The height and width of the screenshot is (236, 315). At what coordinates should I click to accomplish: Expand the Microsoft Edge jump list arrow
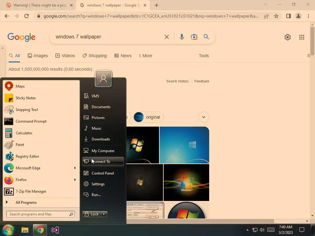[x=75, y=168]
